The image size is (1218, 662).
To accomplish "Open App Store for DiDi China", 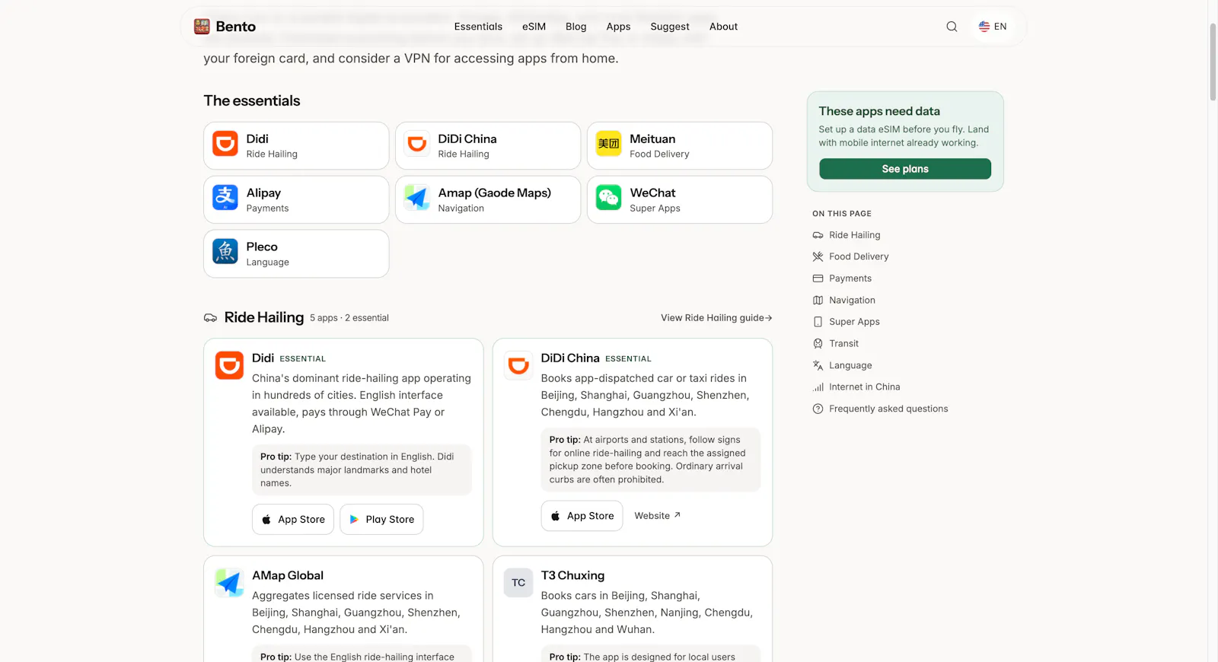I will coord(582,516).
